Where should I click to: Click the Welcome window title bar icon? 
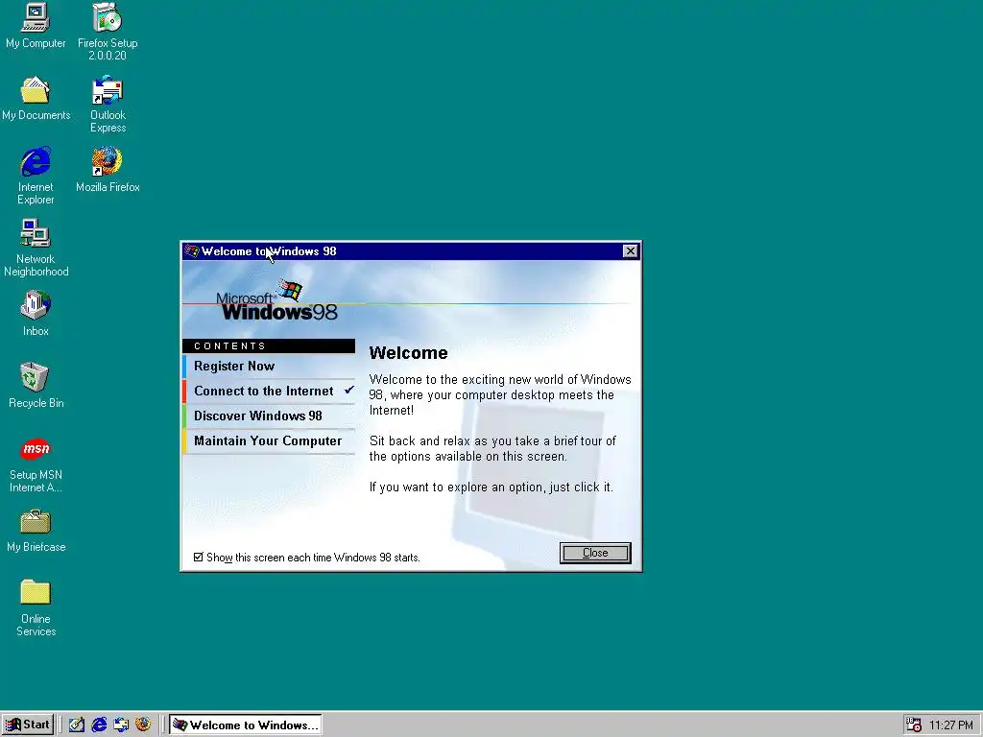[191, 251]
